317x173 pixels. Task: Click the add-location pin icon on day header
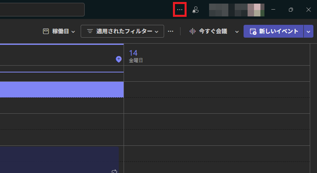[x=119, y=59]
